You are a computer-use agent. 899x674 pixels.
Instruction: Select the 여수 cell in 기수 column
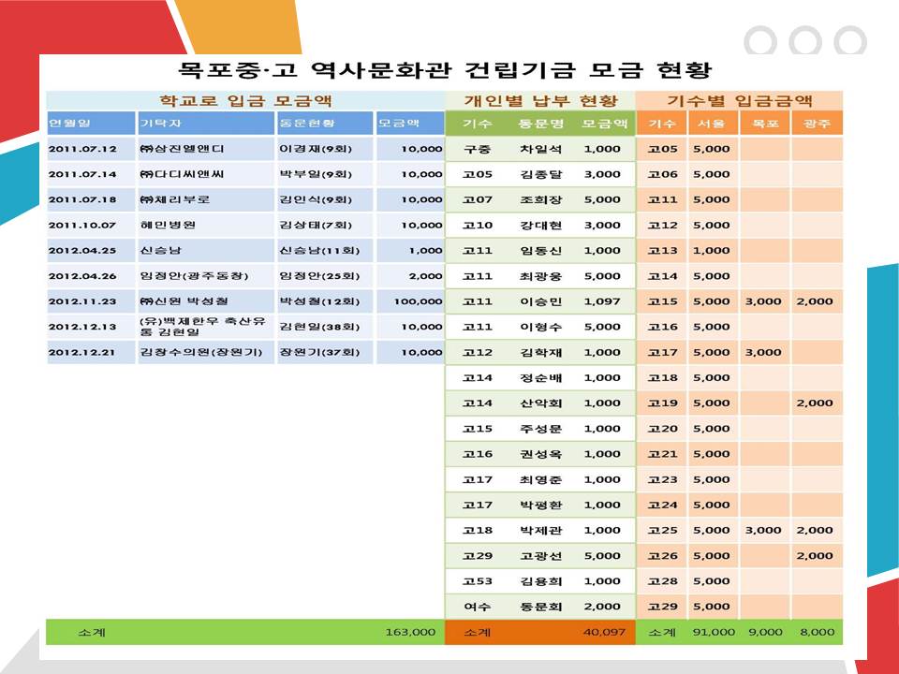click(x=477, y=607)
